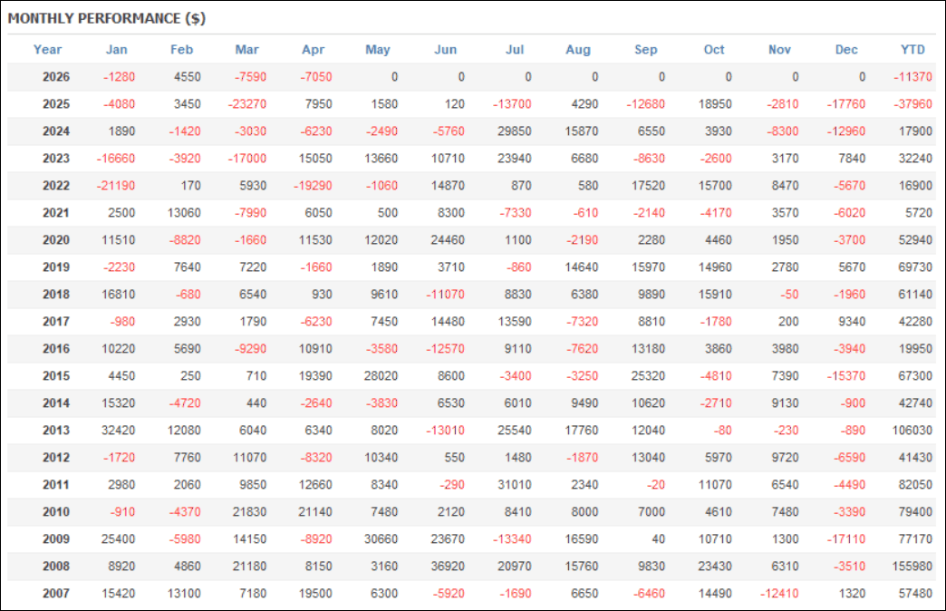Select the Oct column header
Image resolution: width=946 pixels, height=611 pixels.
coord(714,50)
